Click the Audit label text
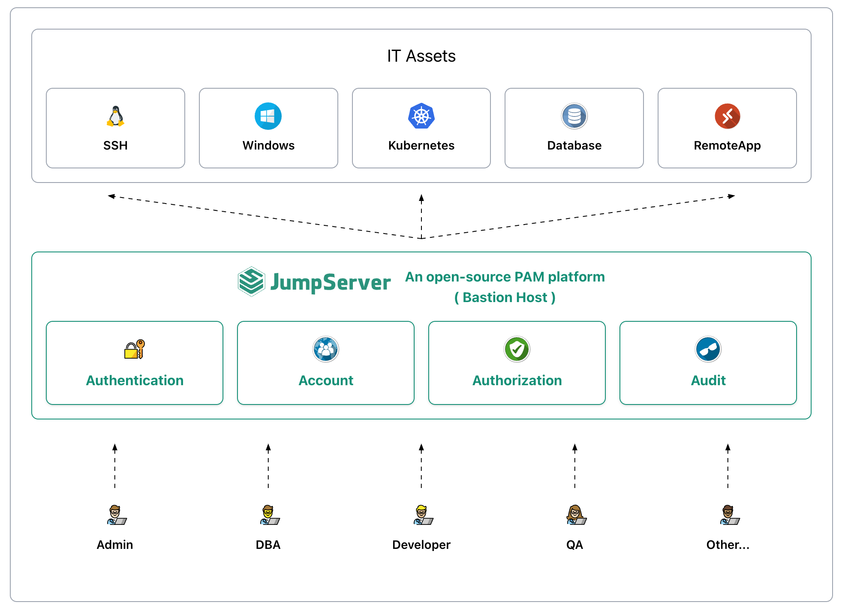 pos(708,380)
